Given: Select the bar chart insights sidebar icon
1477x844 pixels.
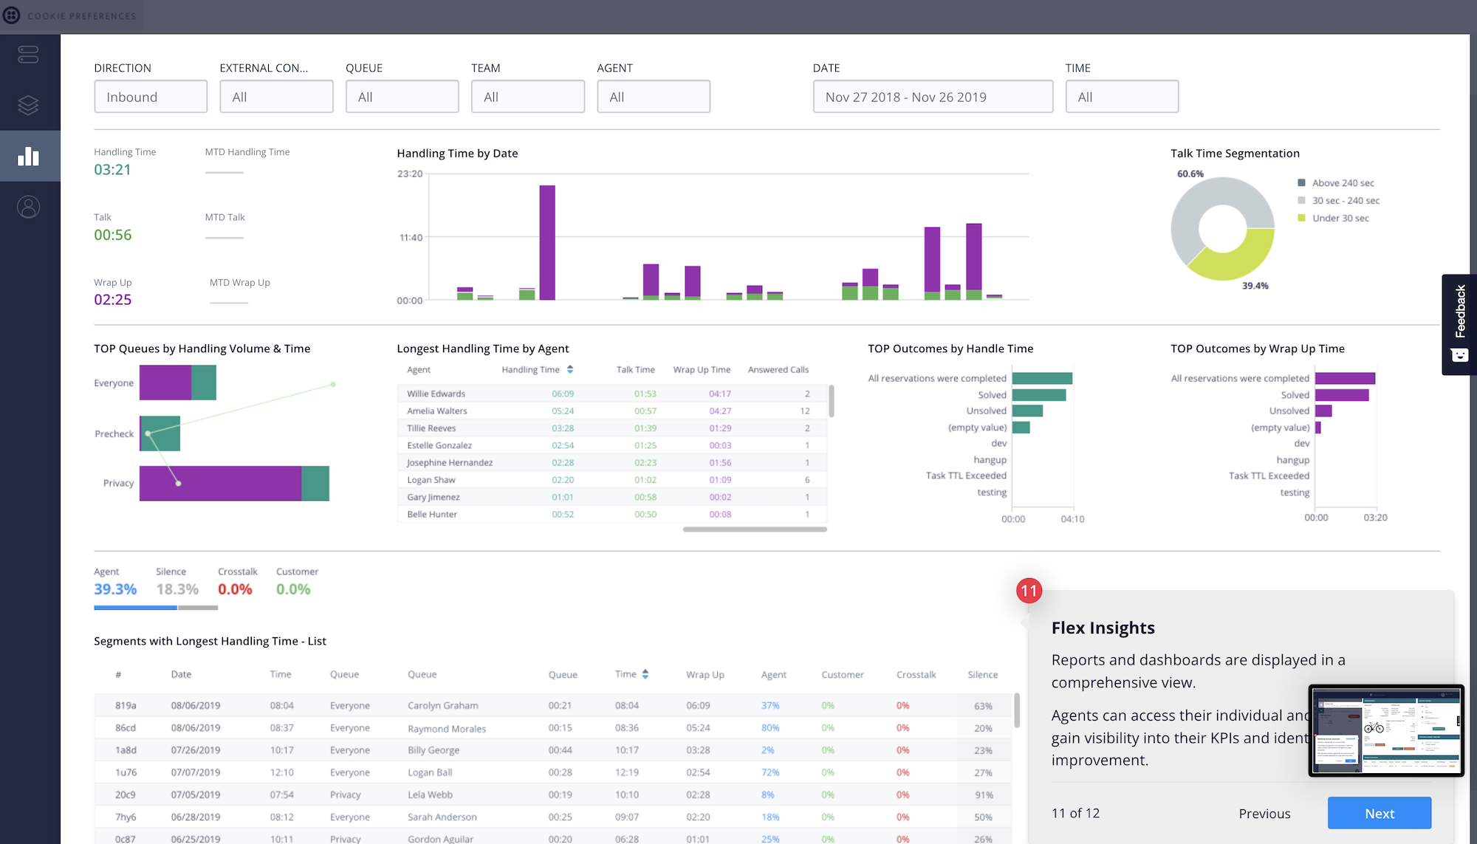Looking at the screenshot, I should click(x=28, y=156).
